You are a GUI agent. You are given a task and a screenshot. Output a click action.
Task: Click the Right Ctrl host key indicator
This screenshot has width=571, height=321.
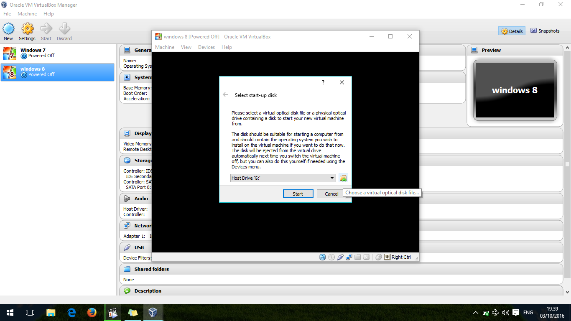tap(398, 257)
